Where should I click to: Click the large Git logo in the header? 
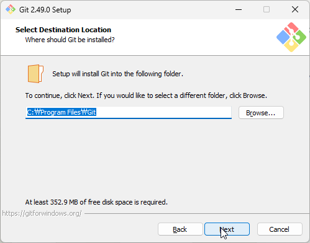click(x=291, y=37)
